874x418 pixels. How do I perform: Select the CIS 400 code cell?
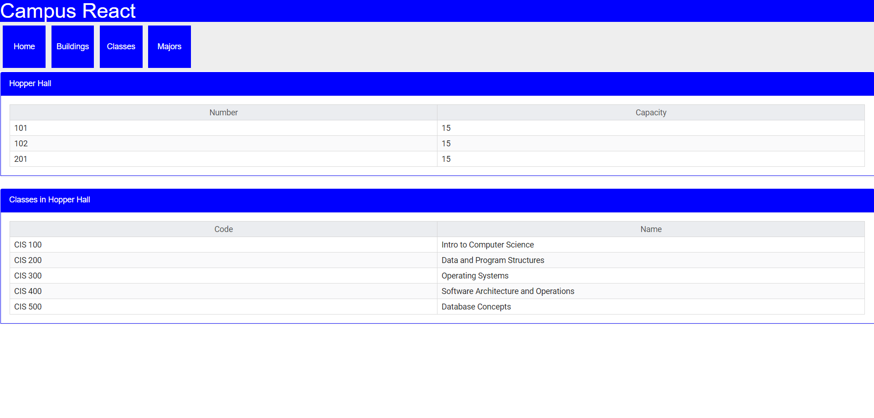[x=223, y=291]
